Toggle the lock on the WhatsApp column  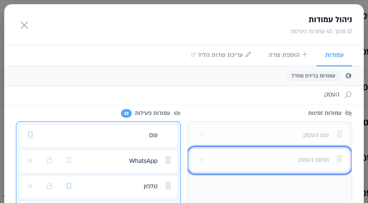(x=49, y=160)
